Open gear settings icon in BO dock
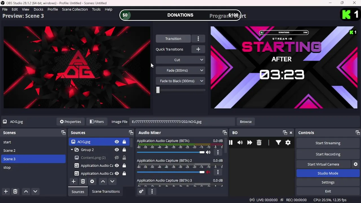361x203 pixels. tap(288, 143)
